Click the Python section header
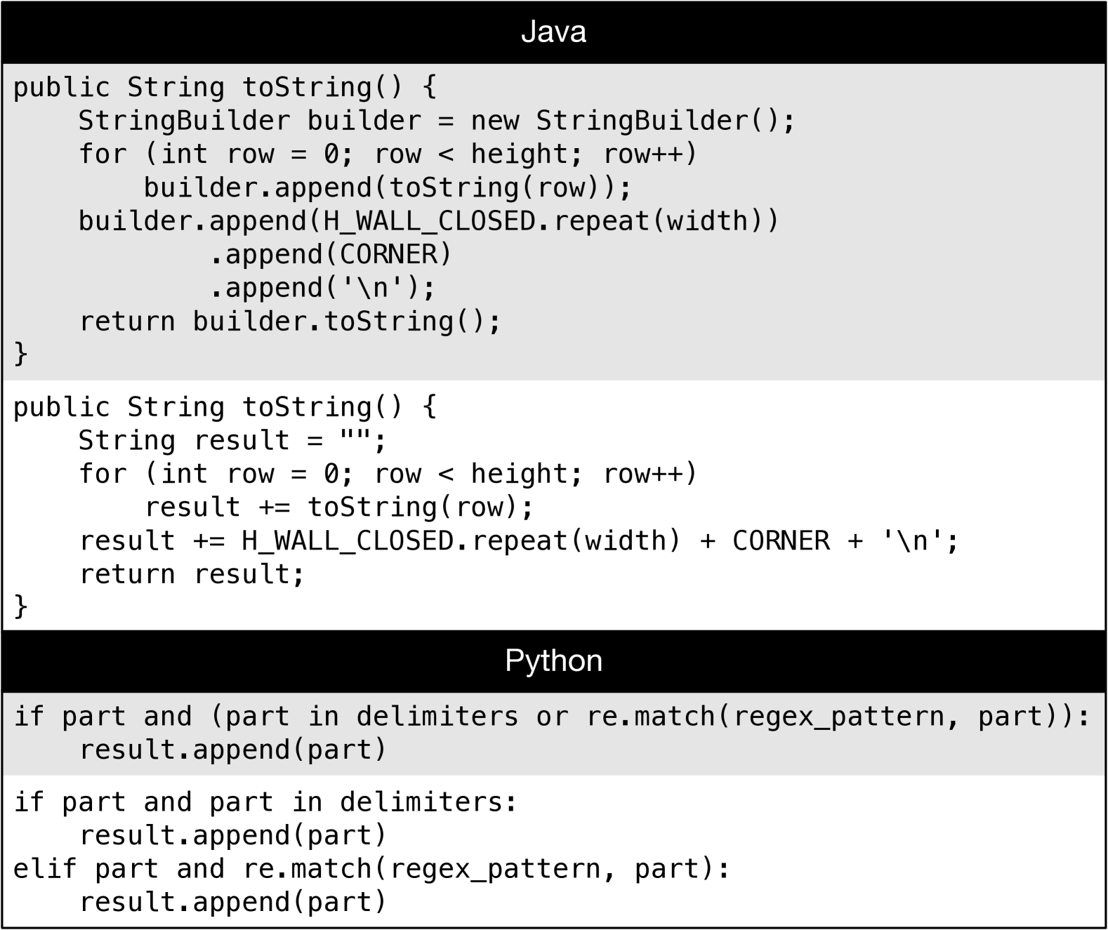The image size is (1108, 930). pyautogui.click(x=553, y=660)
